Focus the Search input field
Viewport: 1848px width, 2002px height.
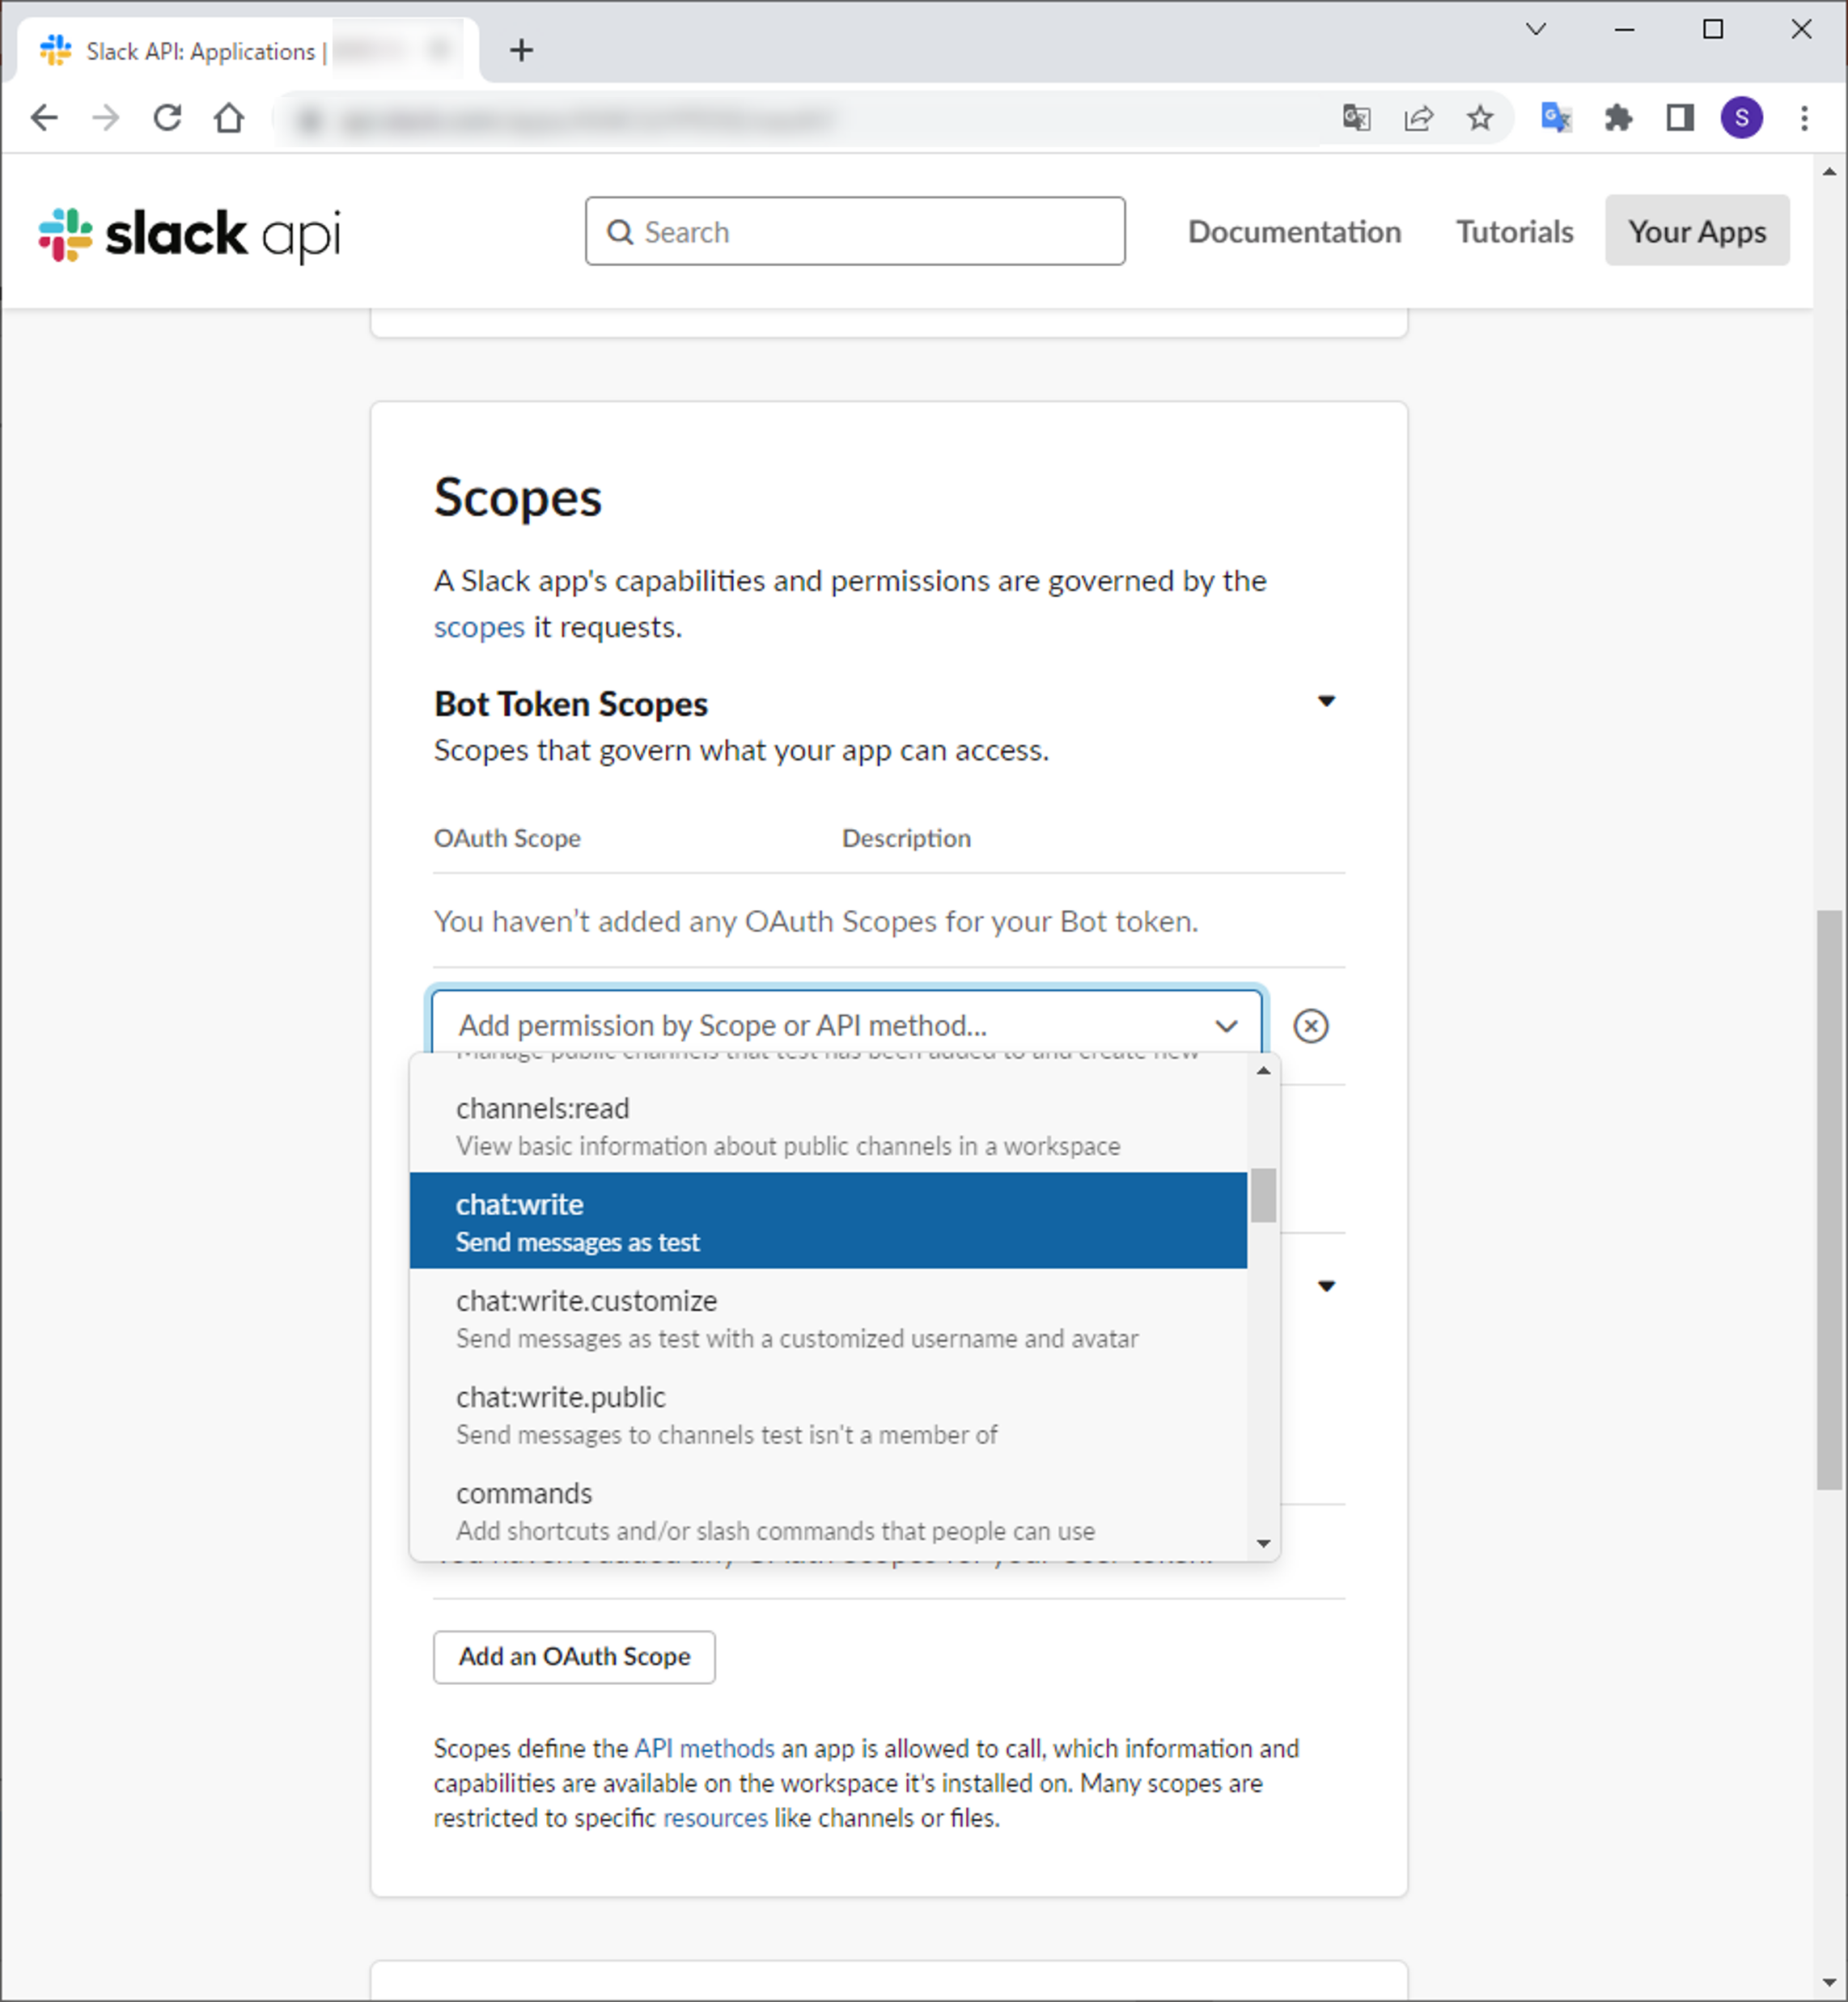(855, 232)
